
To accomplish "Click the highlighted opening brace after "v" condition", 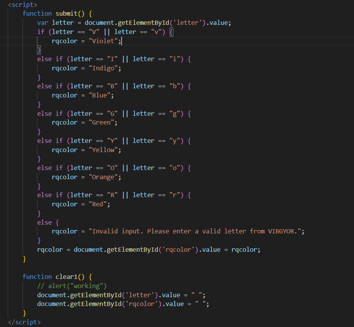I will pyautogui.click(x=171, y=32).
